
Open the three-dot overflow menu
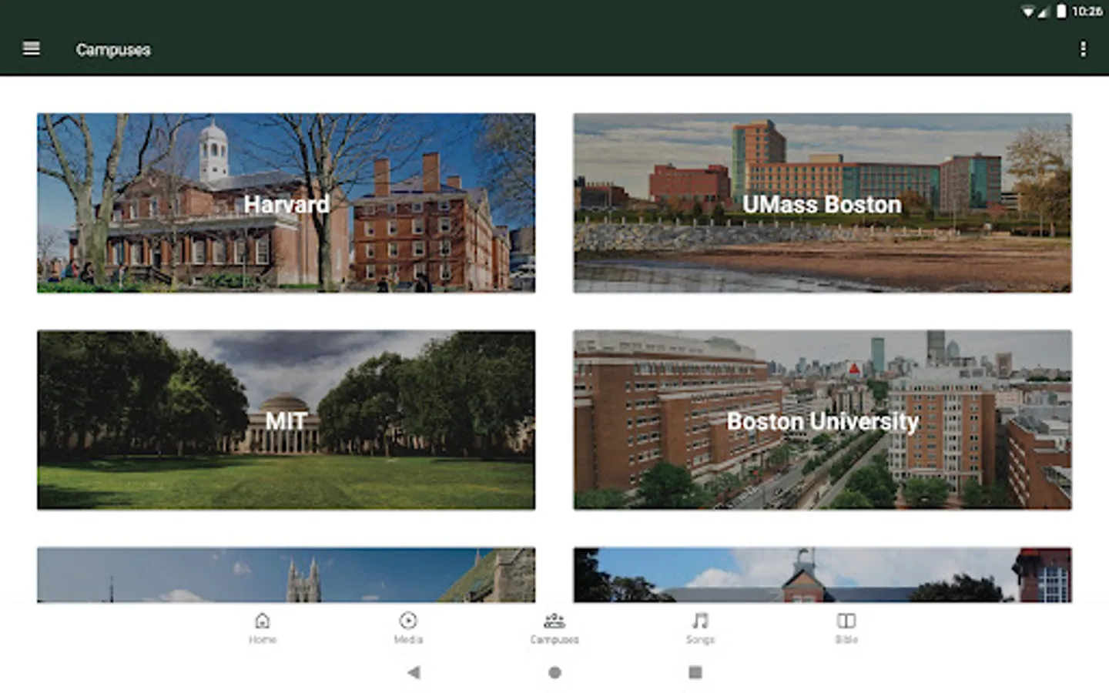(1083, 49)
